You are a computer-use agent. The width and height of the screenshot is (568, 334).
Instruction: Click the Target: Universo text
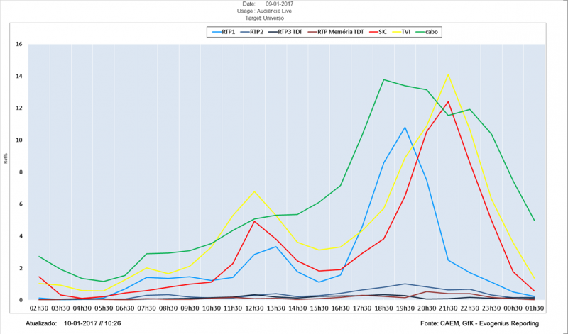(x=264, y=18)
